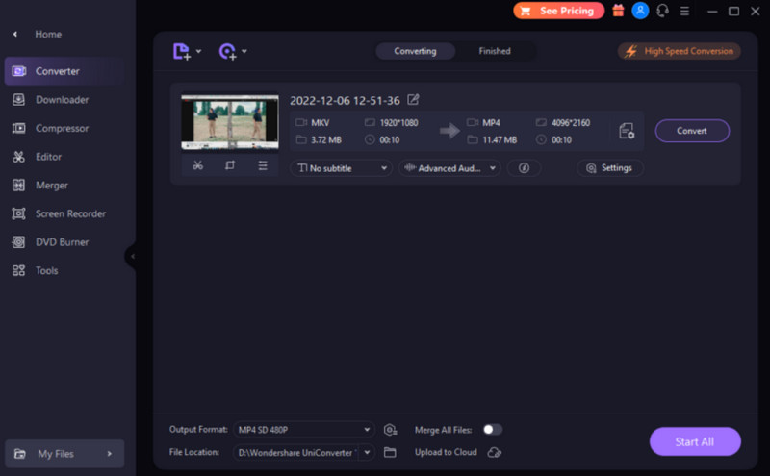This screenshot has width=770, height=476.
Task: Open the Advanced Audio dropdown
Action: point(449,168)
